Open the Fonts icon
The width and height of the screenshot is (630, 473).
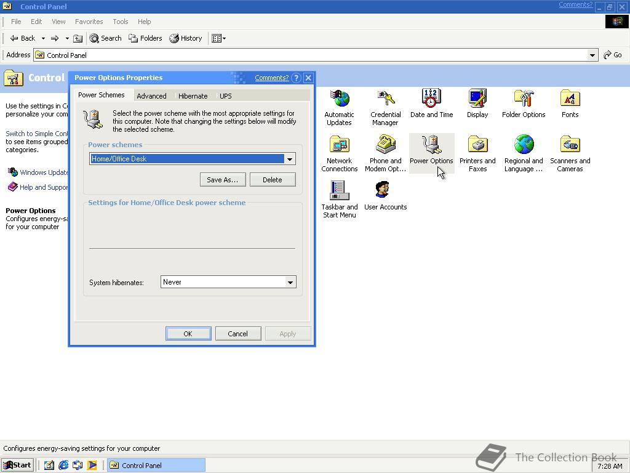pyautogui.click(x=570, y=103)
